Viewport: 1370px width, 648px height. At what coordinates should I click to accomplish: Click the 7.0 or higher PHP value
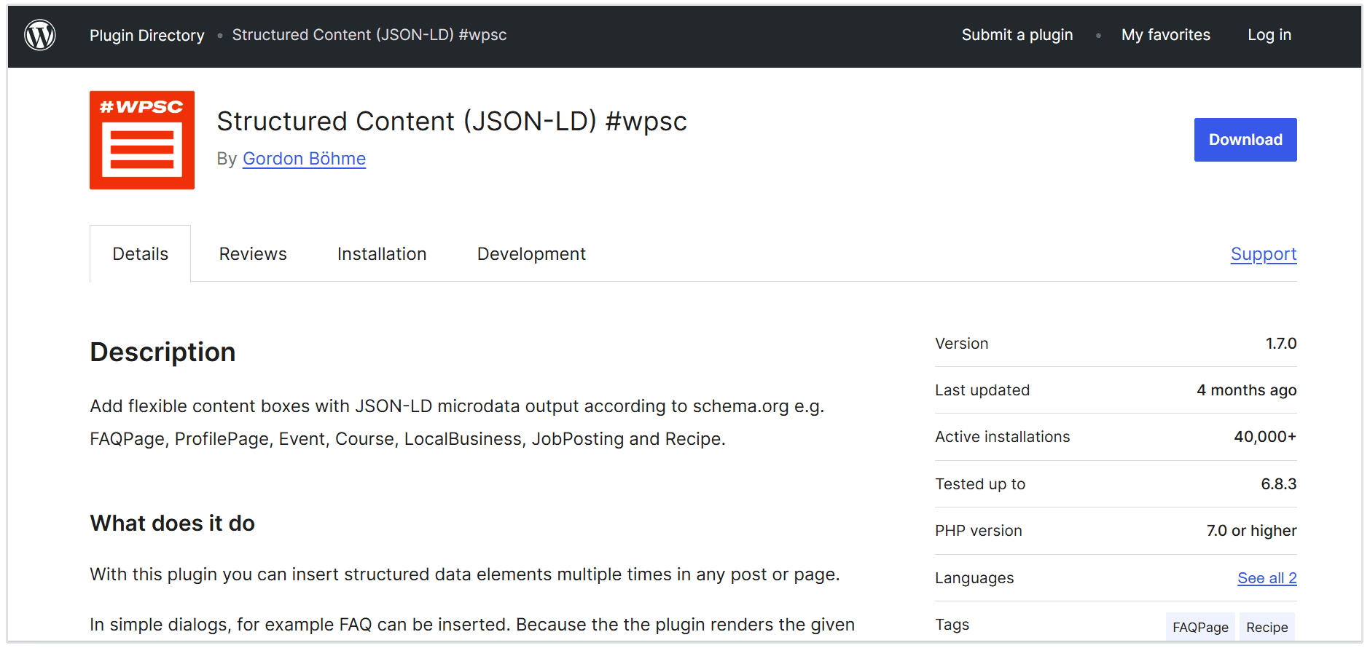click(1251, 531)
